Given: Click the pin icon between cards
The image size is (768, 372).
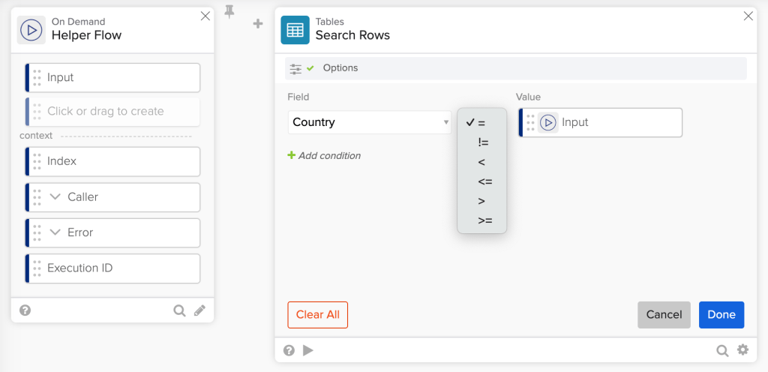Looking at the screenshot, I should tap(229, 11).
